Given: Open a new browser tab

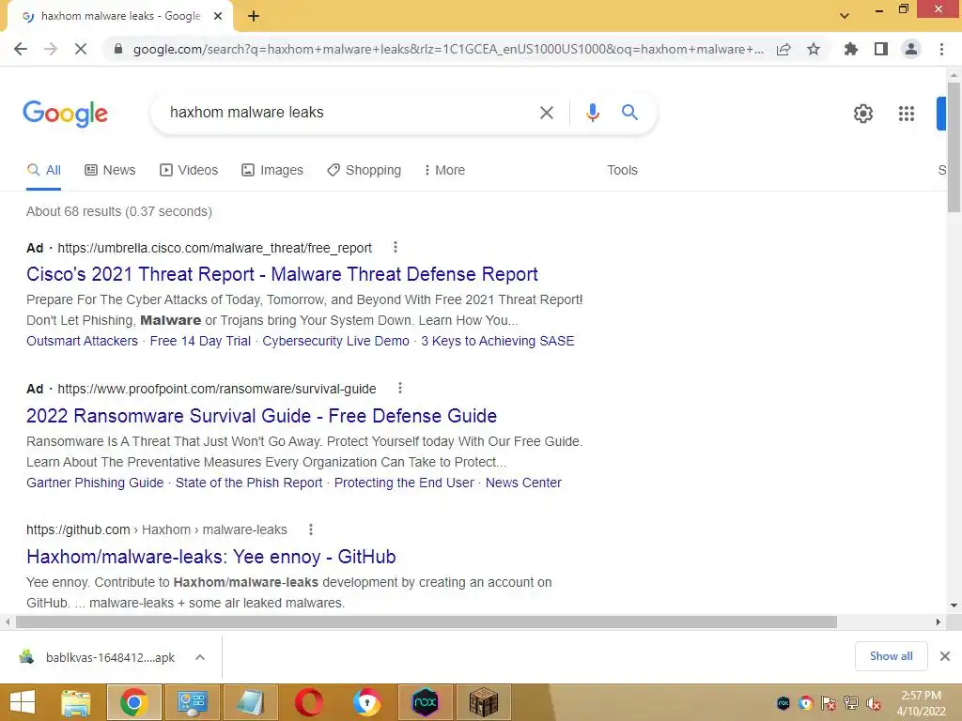Looking at the screenshot, I should [x=254, y=17].
